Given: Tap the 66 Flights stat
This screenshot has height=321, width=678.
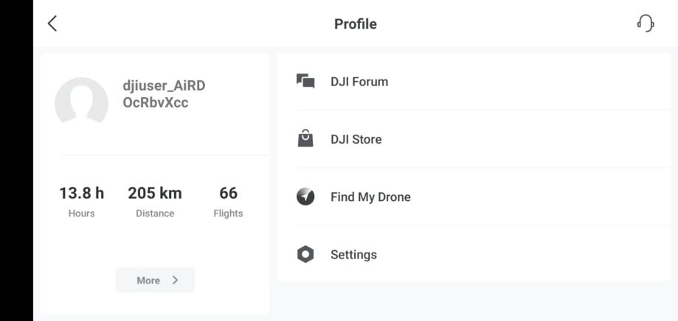Looking at the screenshot, I should [x=228, y=202].
